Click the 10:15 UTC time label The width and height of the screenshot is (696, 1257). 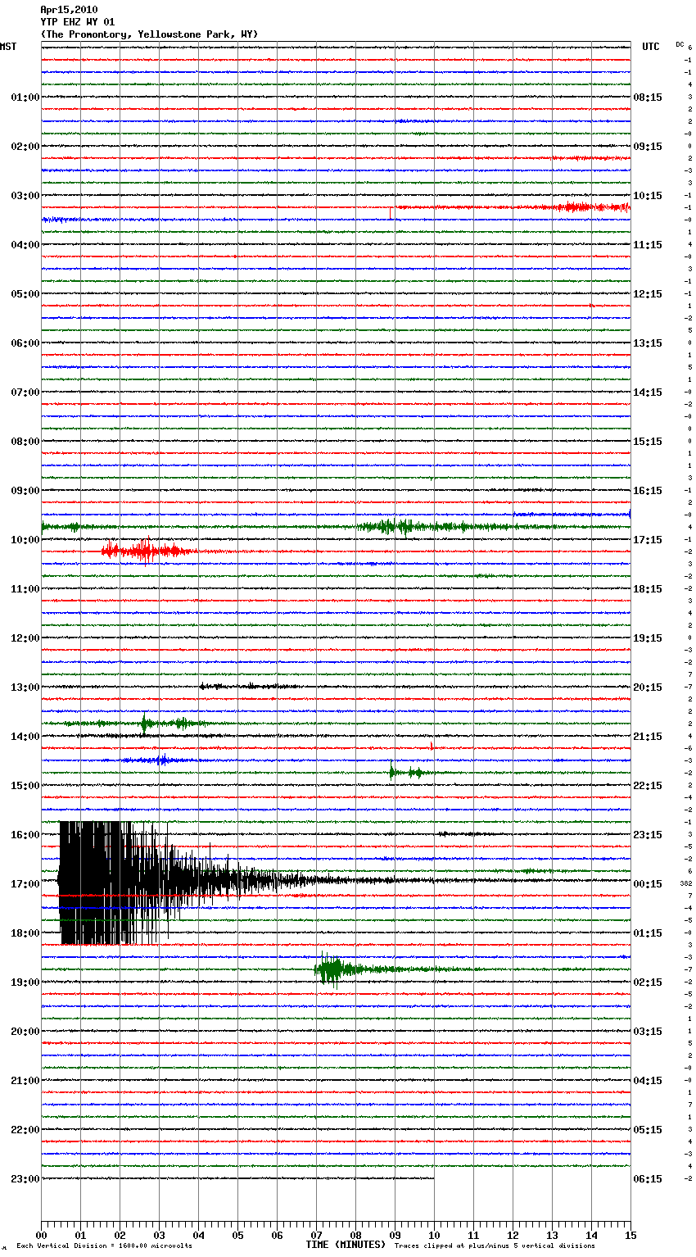[648, 196]
